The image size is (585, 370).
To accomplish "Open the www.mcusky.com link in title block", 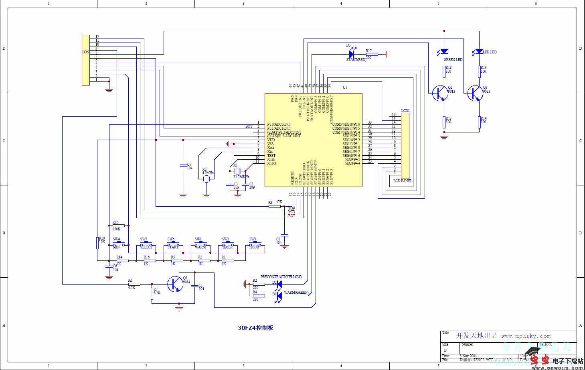I will [x=526, y=336].
